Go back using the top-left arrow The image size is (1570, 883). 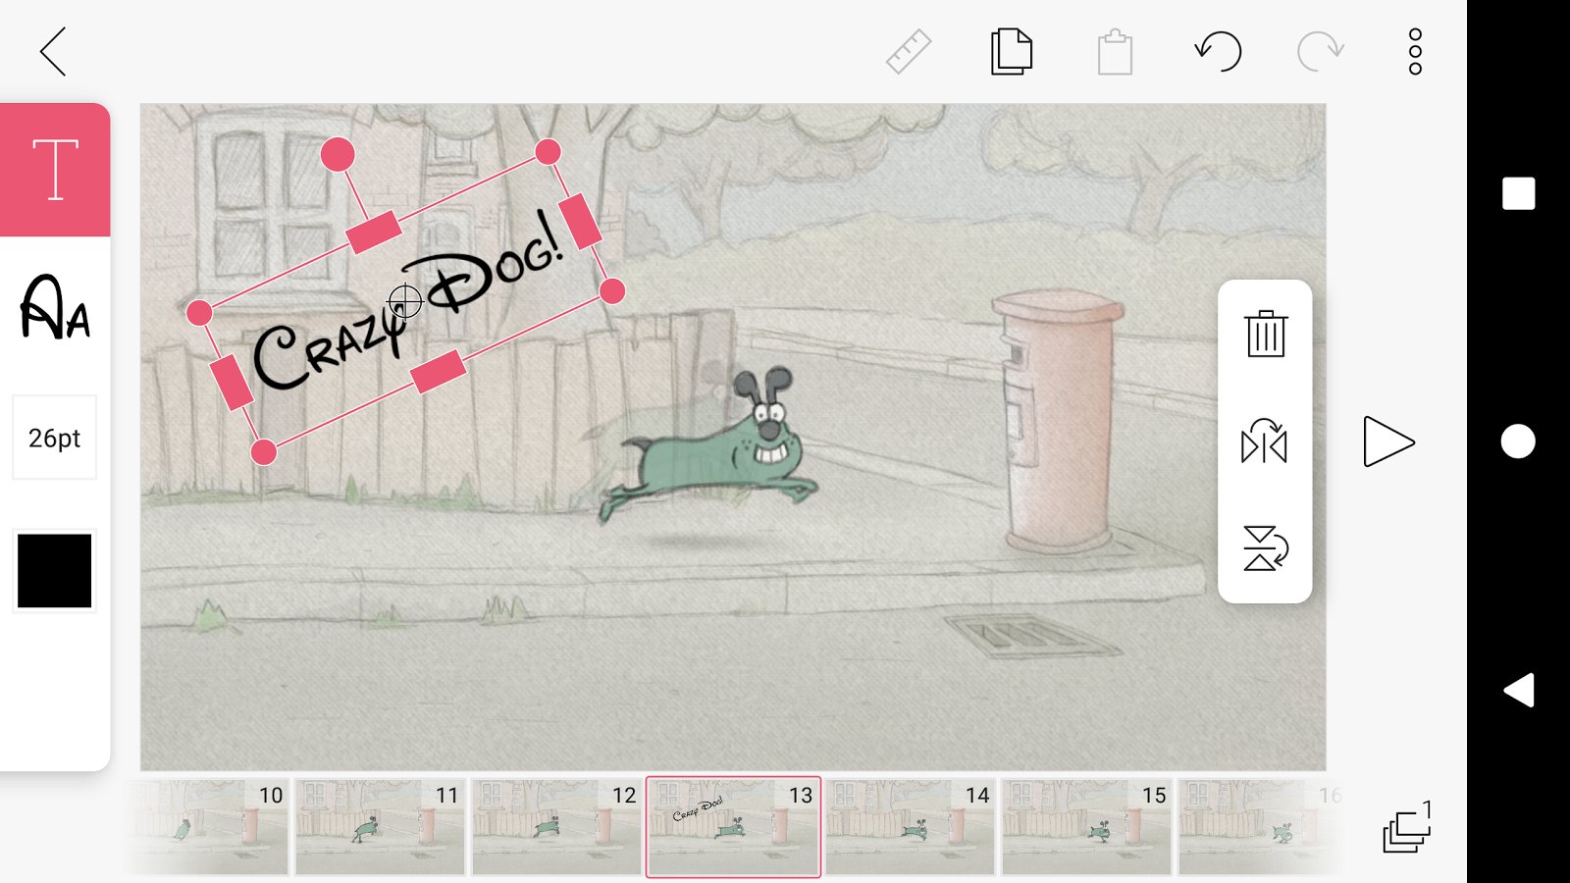pos(53,51)
